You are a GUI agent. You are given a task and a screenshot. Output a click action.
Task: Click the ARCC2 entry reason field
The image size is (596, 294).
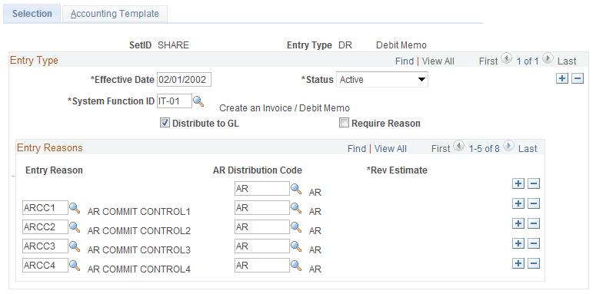45,227
